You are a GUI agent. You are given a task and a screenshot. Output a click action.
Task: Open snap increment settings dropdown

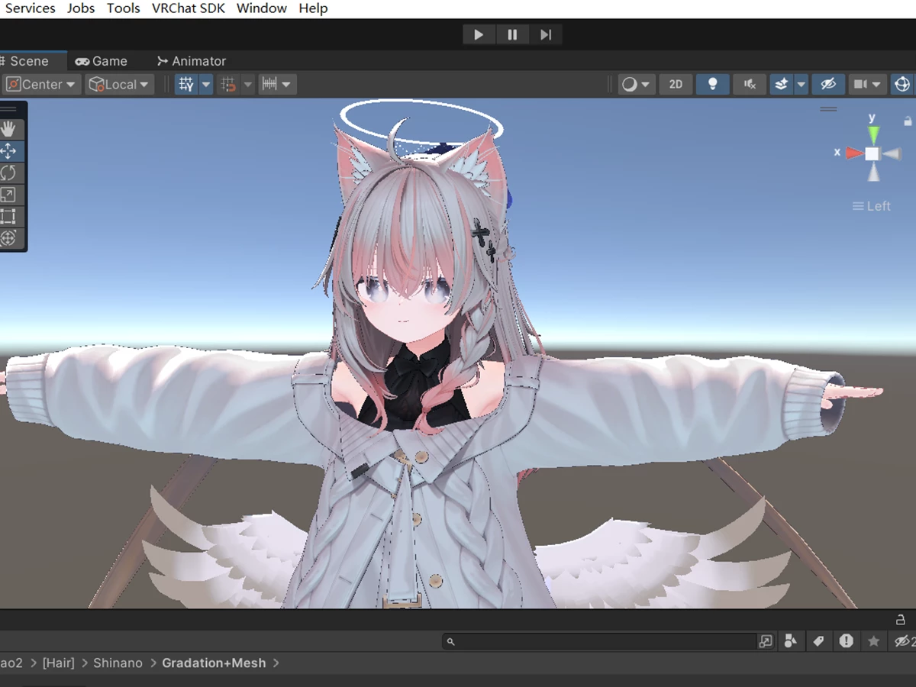coord(277,85)
